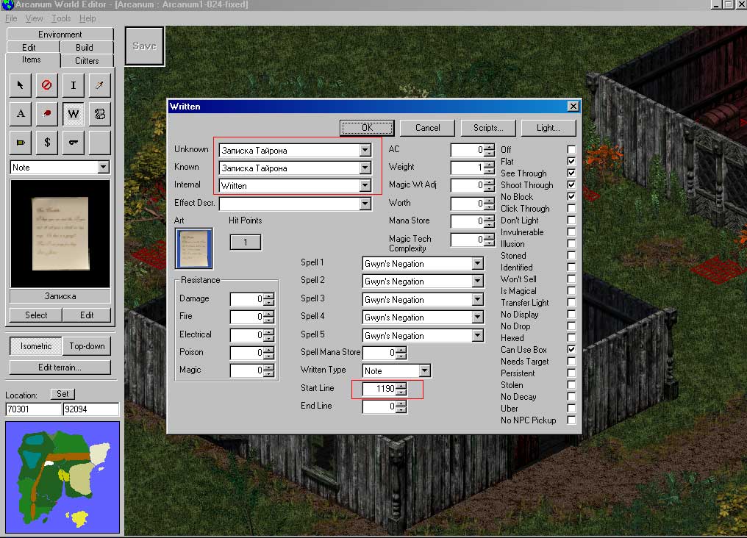Click the scroll item icon

(x=100, y=114)
